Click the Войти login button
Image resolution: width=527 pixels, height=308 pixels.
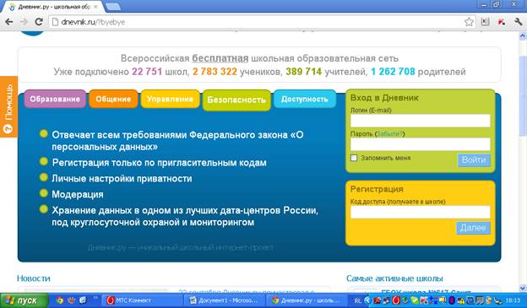point(474,159)
